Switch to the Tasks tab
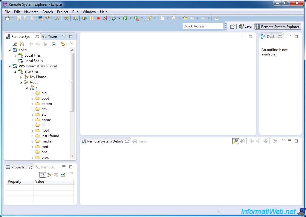 140,141
